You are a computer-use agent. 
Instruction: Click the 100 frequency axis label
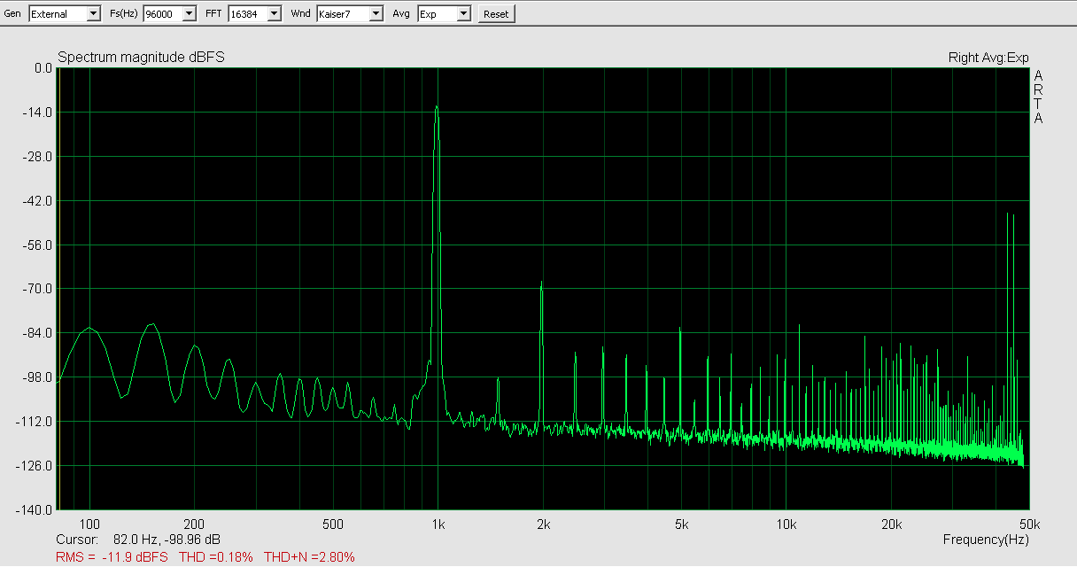click(x=89, y=524)
